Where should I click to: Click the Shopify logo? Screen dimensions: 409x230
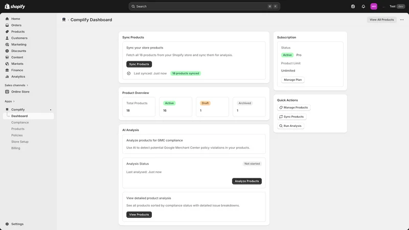(15, 6)
